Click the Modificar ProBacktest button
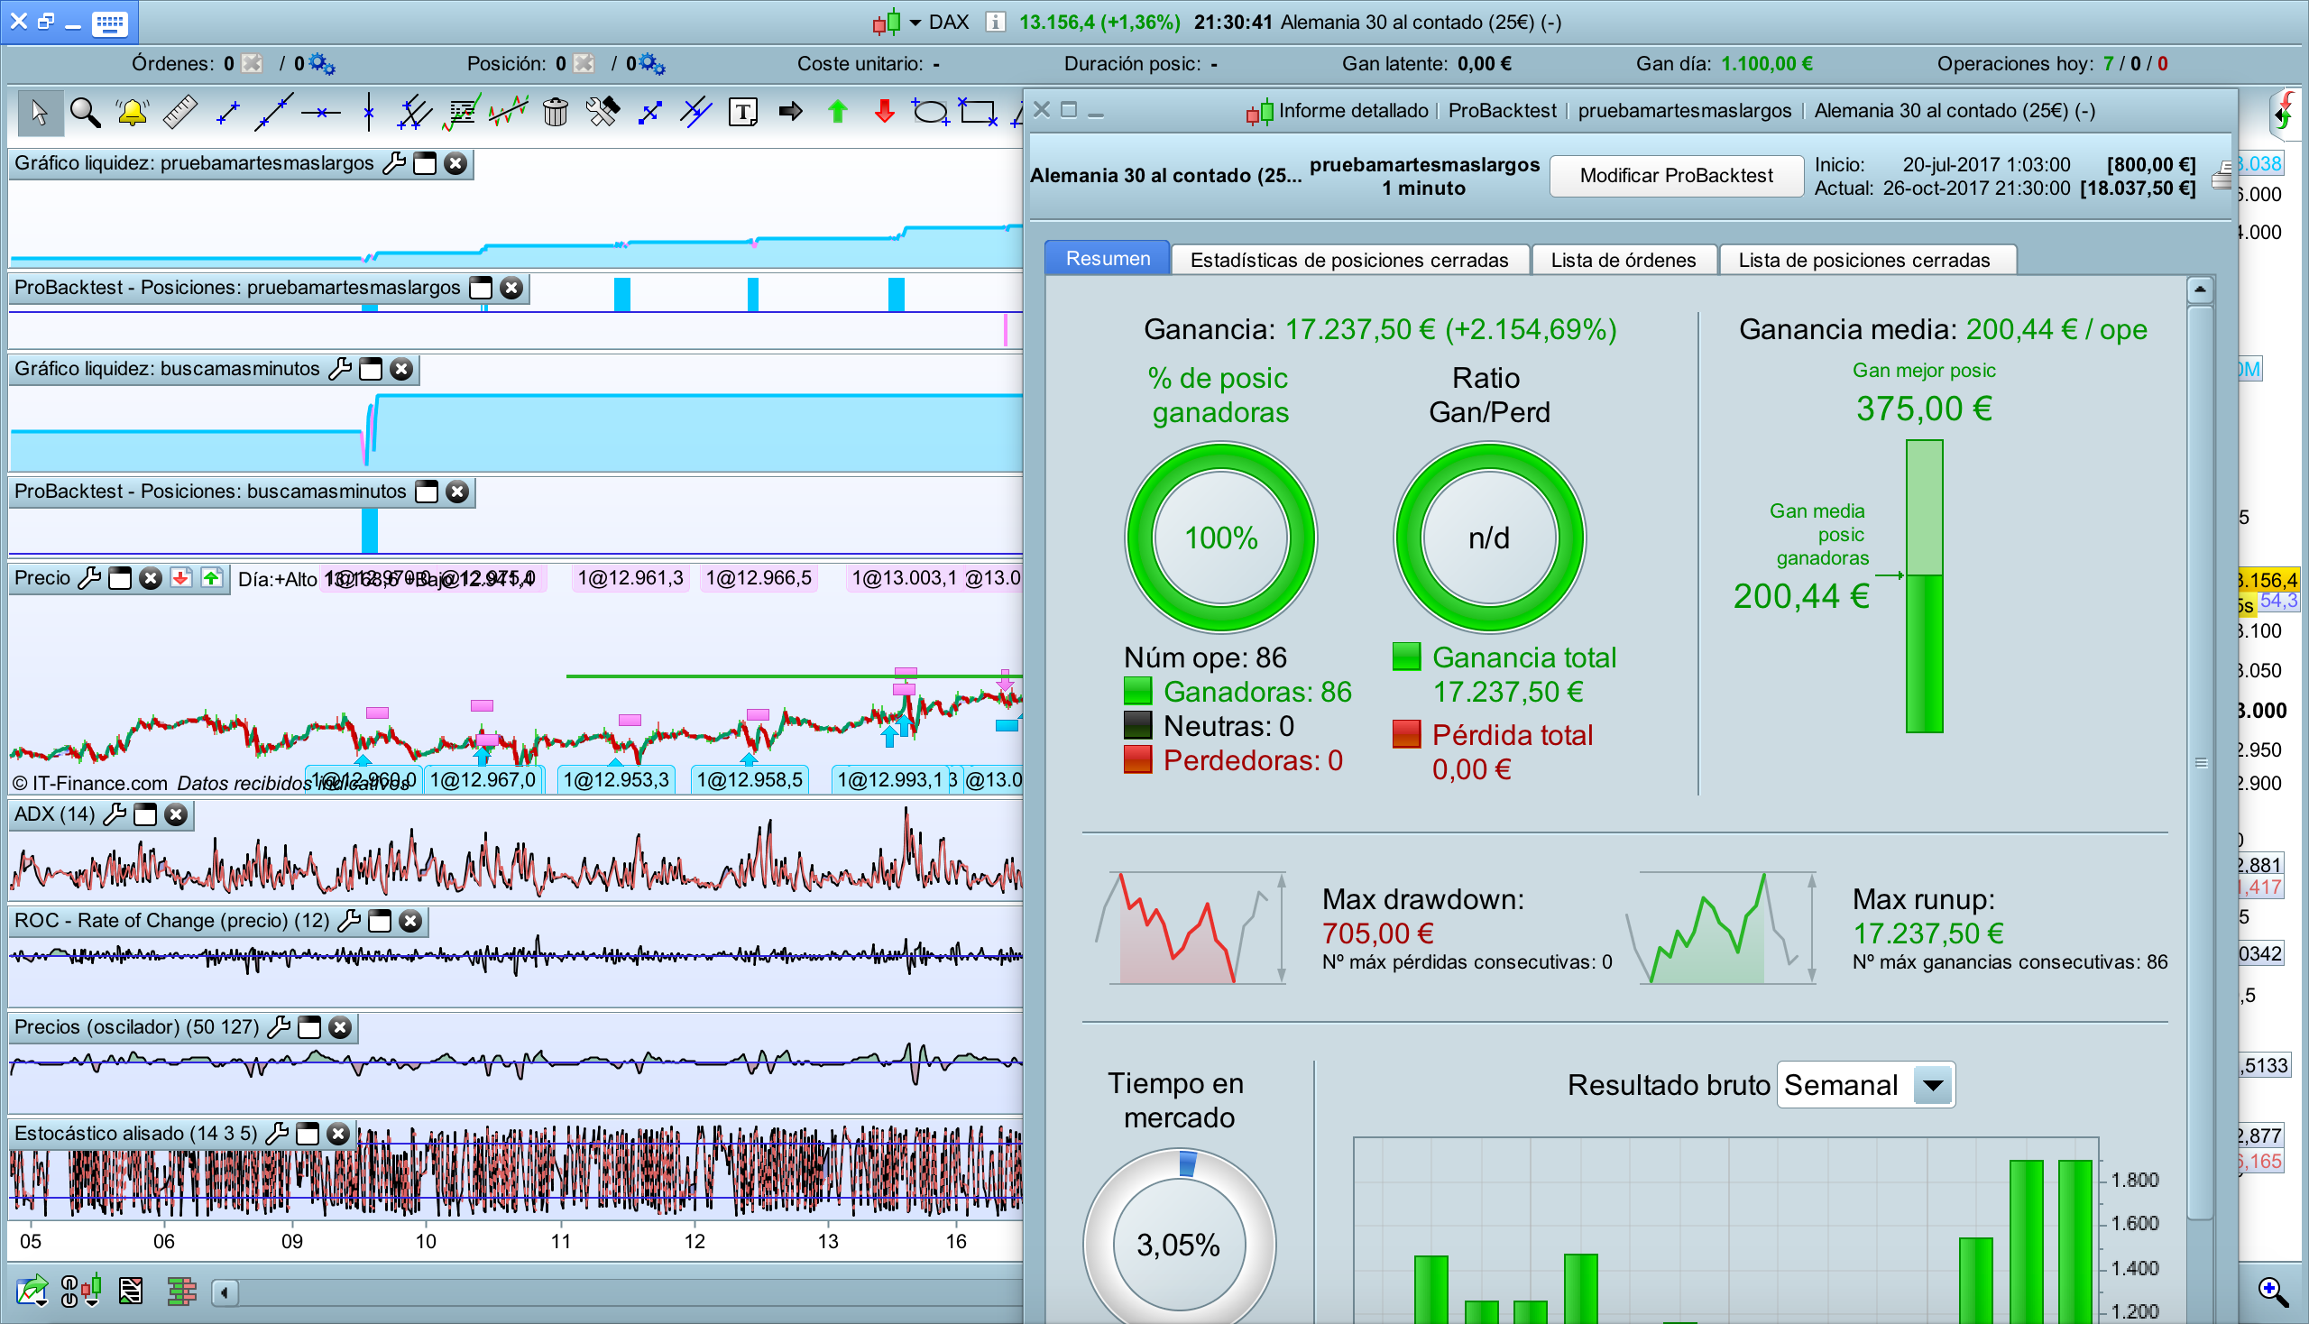Screen dimensions: 2309x1324 (1675, 176)
